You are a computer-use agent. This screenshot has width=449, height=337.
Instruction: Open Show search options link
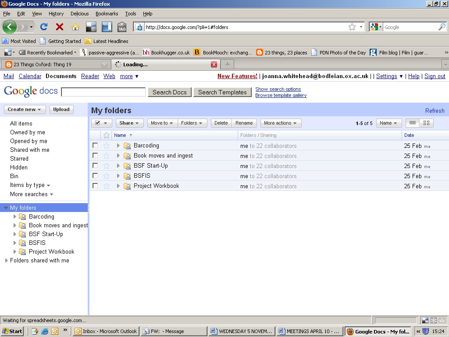pos(278,89)
